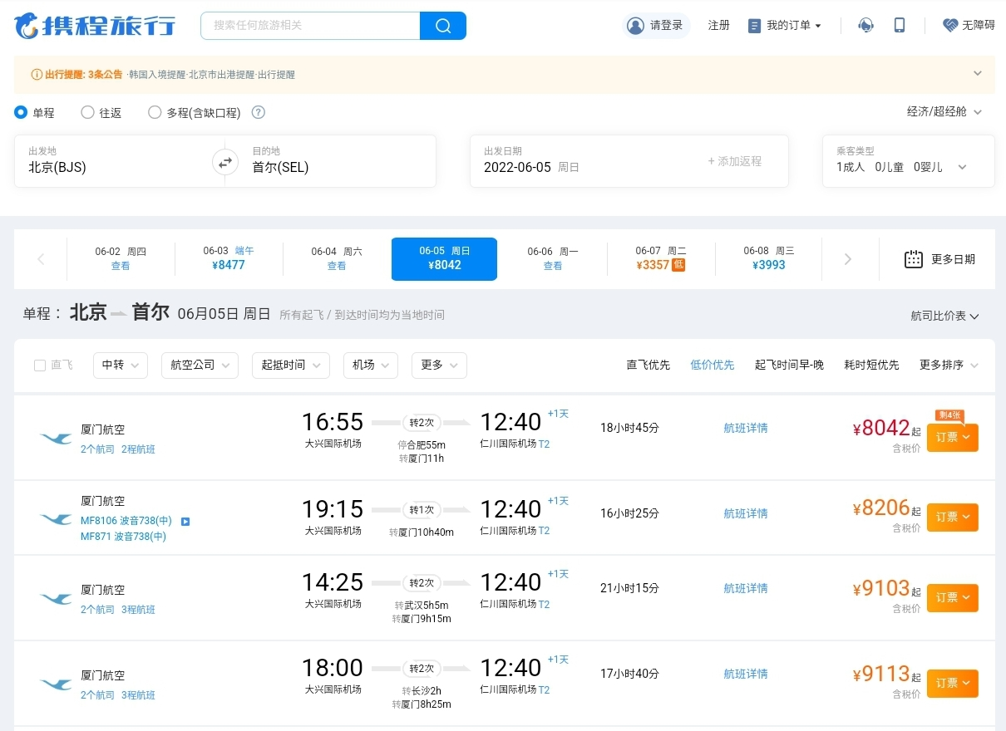Select the 06-07 周二 ¥3357 date tab
The width and height of the screenshot is (1006, 731).
[661, 259]
